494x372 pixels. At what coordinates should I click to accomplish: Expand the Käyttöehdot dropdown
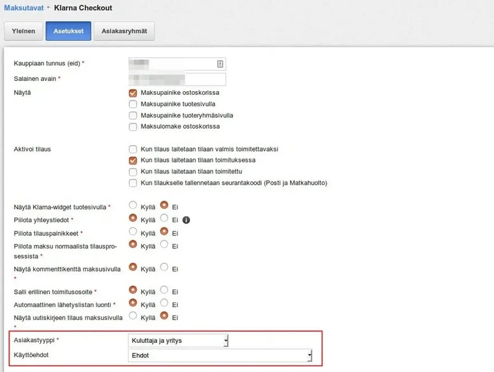tap(220, 355)
